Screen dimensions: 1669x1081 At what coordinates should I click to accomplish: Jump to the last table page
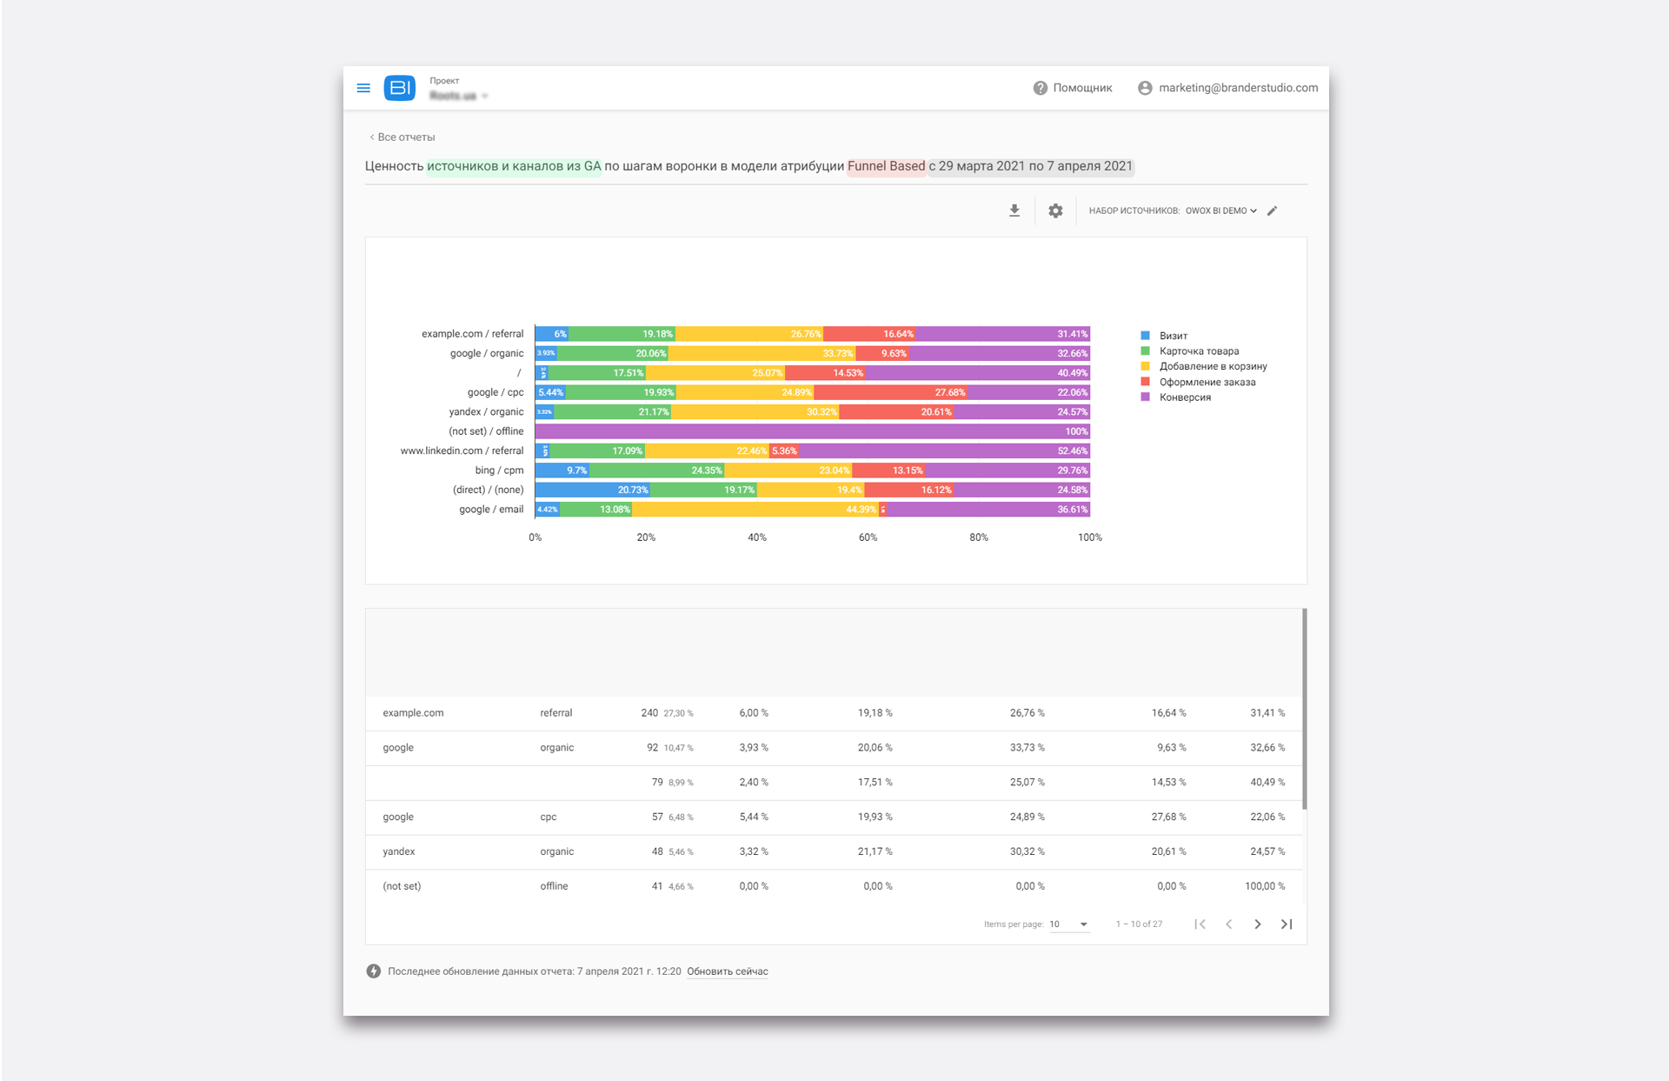click(1287, 924)
